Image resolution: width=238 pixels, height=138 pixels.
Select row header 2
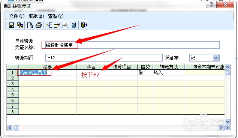click(x=13, y=78)
